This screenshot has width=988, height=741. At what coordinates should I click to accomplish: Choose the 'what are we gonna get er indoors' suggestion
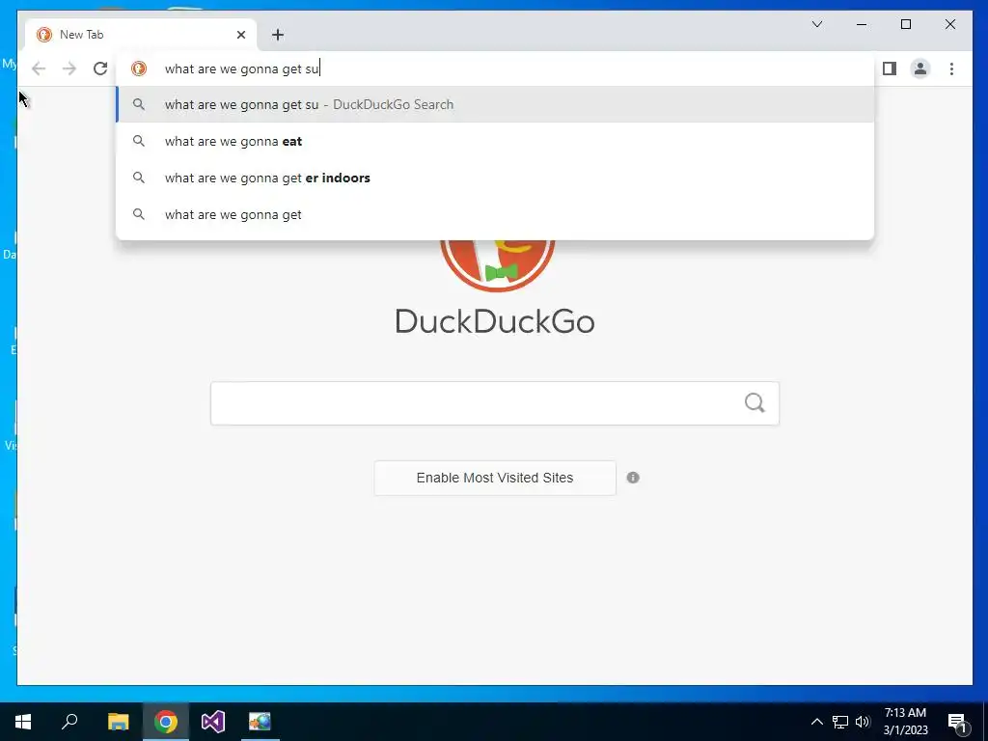495,178
